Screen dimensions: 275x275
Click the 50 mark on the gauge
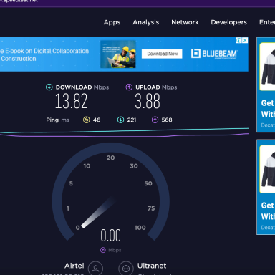(148, 183)
